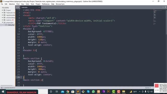Open the colorful diamond app on taskbar
167x94 pixels.
pyautogui.click(x=83, y=92)
